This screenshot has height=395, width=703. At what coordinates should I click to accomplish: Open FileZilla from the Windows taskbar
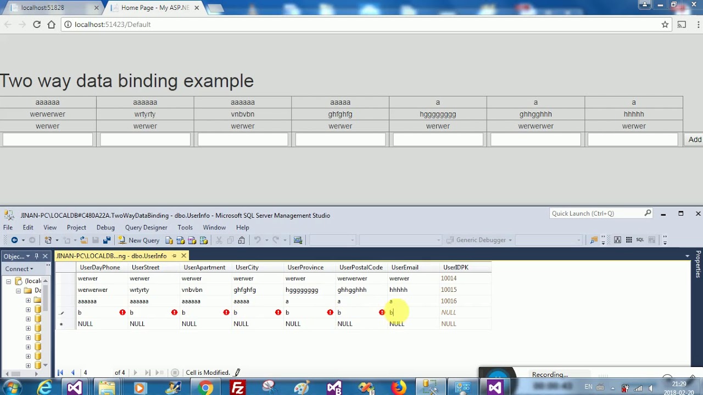238,388
